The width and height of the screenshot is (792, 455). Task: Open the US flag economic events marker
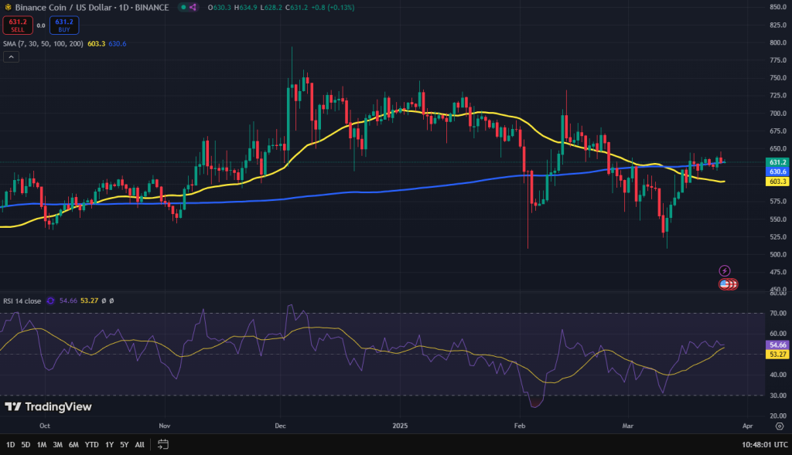pyautogui.click(x=724, y=284)
